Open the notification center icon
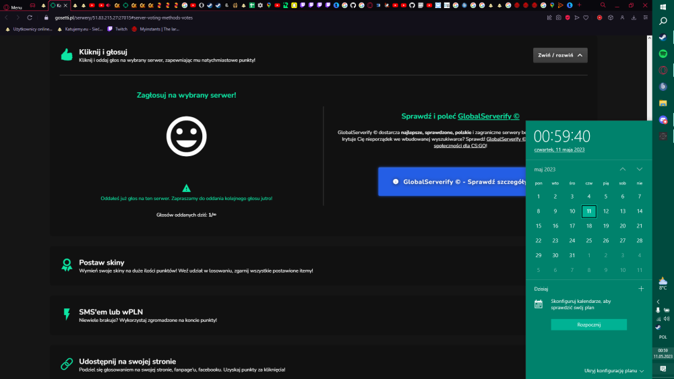The width and height of the screenshot is (674, 379). [x=663, y=369]
